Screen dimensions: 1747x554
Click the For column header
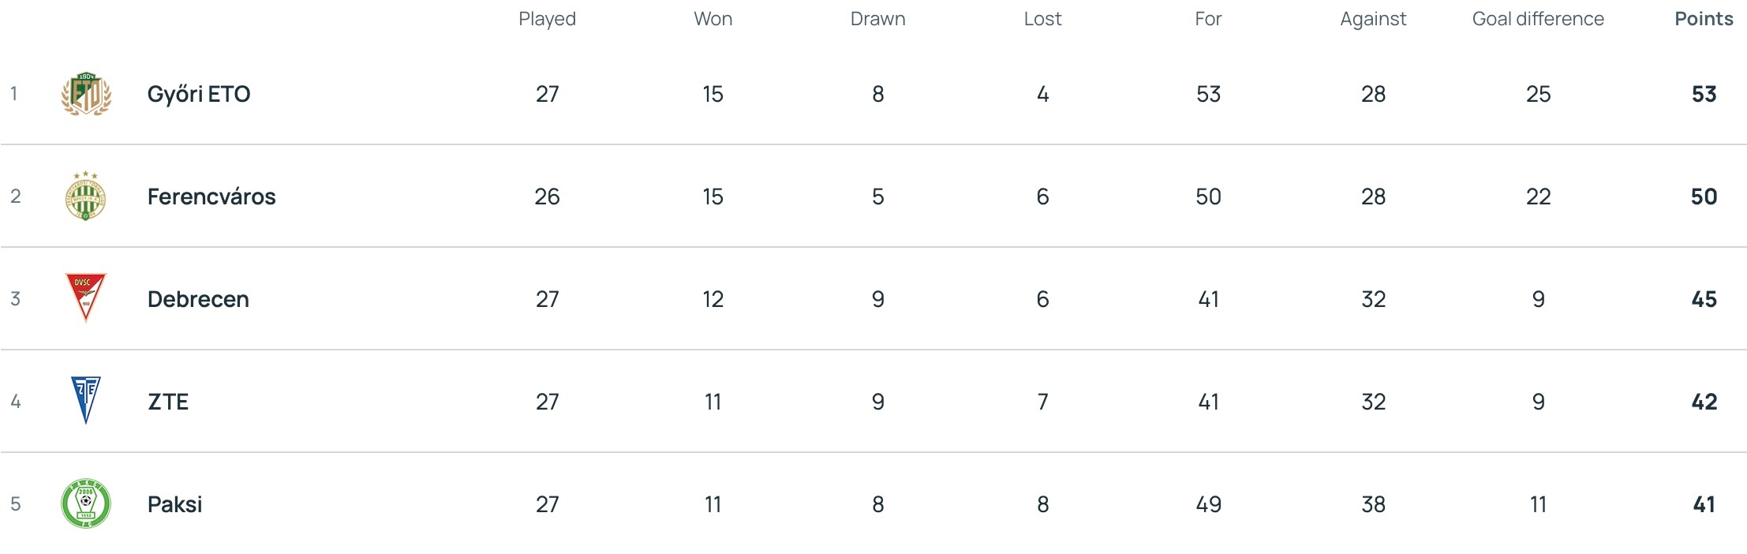(1208, 19)
